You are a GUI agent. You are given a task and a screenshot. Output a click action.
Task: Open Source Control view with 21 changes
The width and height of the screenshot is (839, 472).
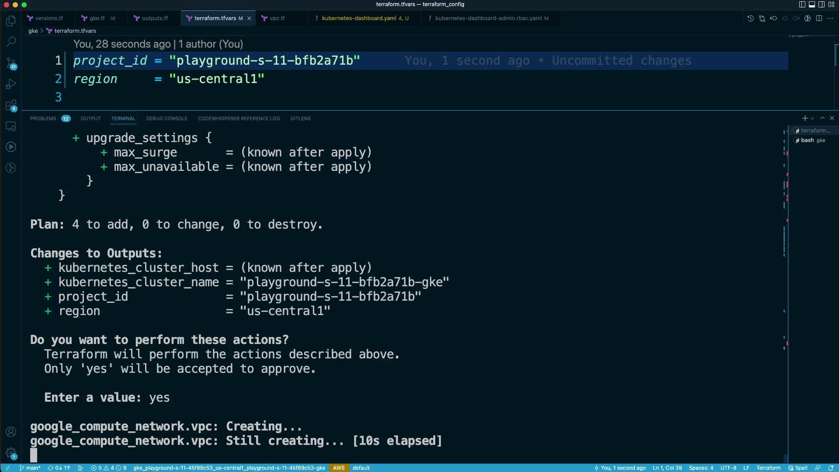coord(11,63)
